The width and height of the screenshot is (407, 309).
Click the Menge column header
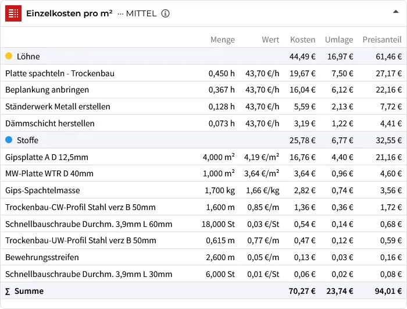(223, 40)
